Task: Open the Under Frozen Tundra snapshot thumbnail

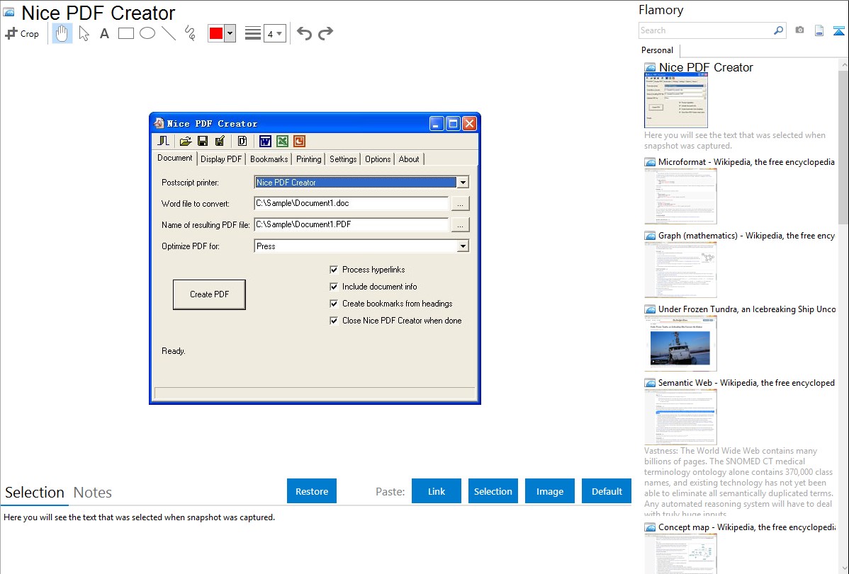Action: [680, 343]
